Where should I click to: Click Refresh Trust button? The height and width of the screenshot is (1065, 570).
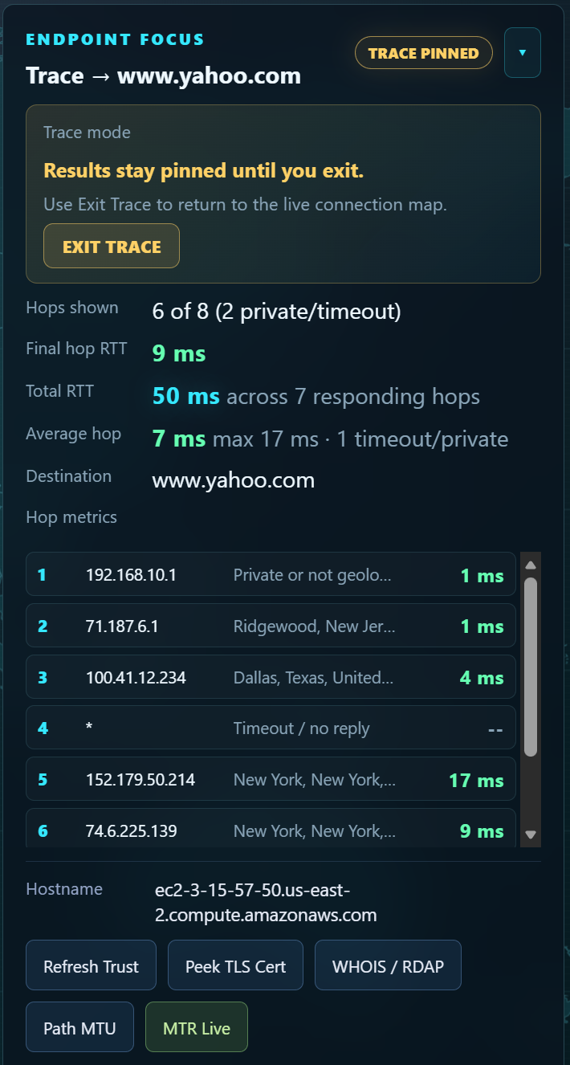click(92, 965)
